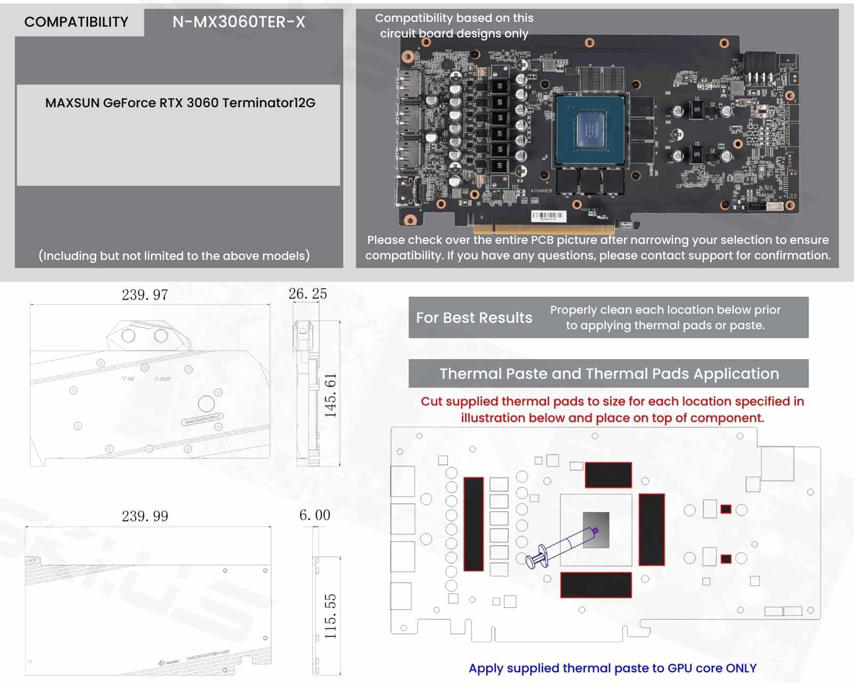Viewport: 854px width, 683px height.
Task: Click the lower small red square thermal pad
Action: (726, 559)
